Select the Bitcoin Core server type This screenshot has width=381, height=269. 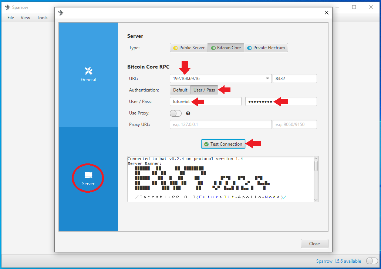pos(226,48)
